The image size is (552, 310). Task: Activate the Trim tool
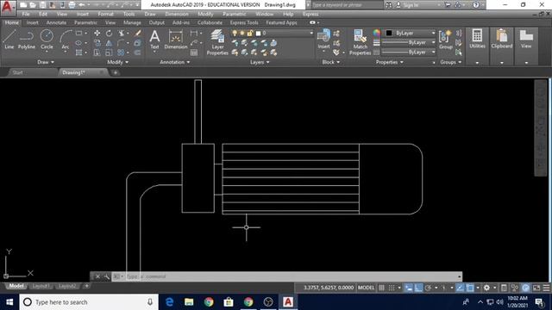[x=122, y=33]
